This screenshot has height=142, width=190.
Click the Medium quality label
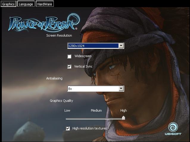pos(96,110)
